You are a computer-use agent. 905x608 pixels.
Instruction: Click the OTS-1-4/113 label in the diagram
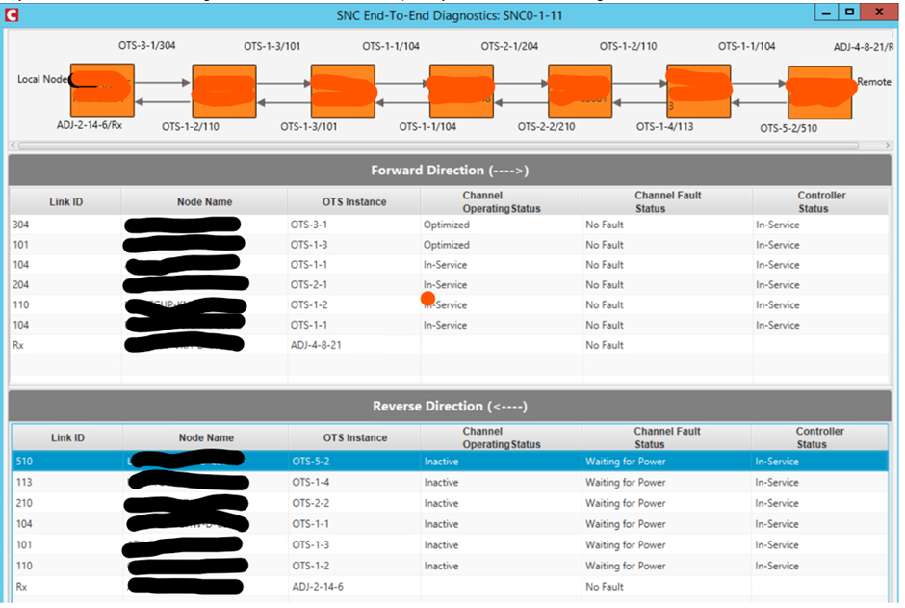pos(665,126)
